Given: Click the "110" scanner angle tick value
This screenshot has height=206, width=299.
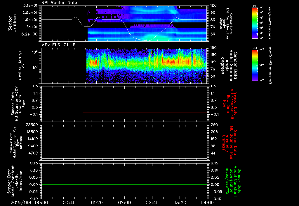Looking at the screenshot, I should 213,62.
